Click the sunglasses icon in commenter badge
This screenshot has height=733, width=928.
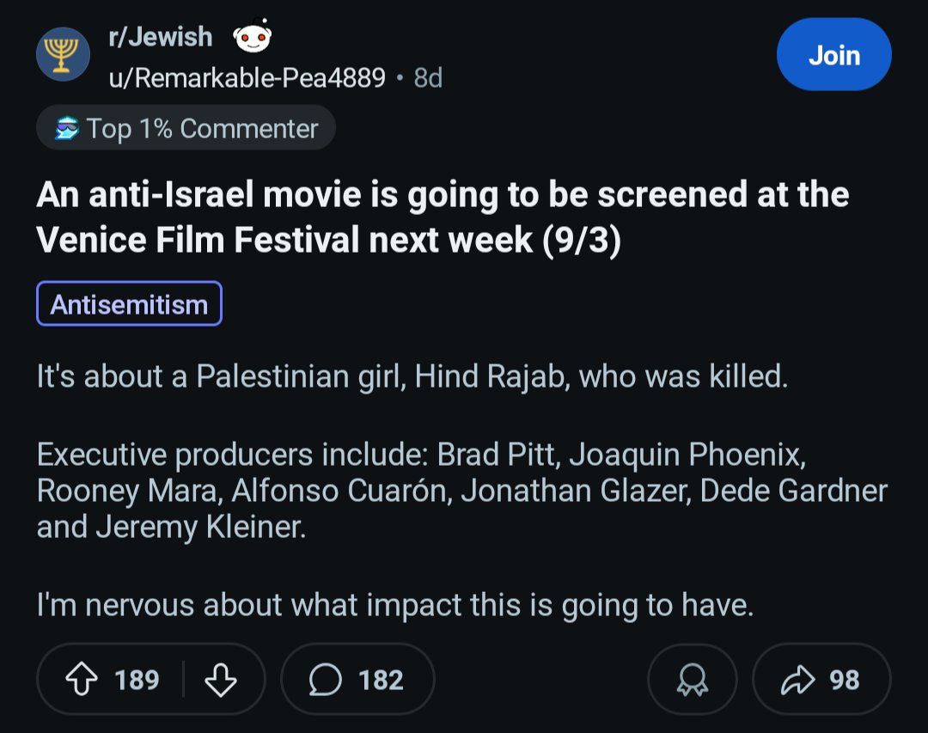[x=66, y=129]
